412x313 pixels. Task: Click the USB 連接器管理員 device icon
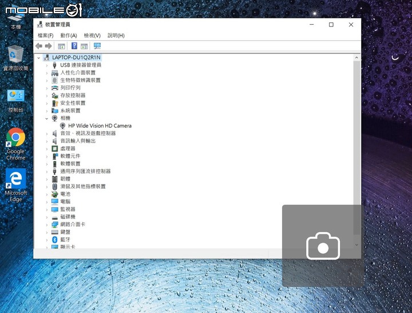click(x=55, y=65)
